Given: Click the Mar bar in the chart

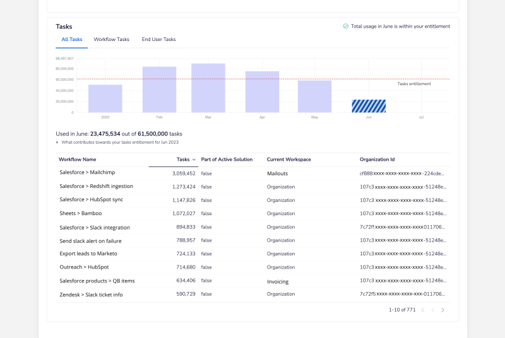Looking at the screenshot, I should click(208, 88).
